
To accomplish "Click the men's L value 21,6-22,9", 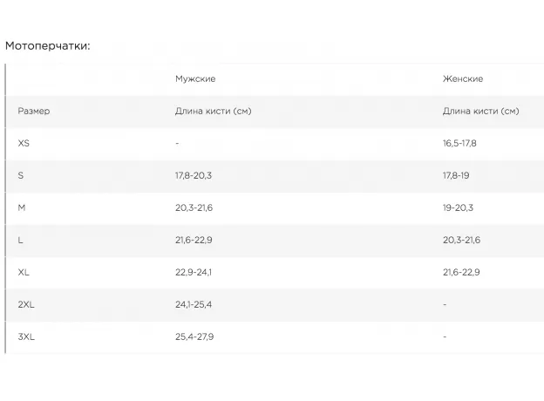I will (x=194, y=240).
